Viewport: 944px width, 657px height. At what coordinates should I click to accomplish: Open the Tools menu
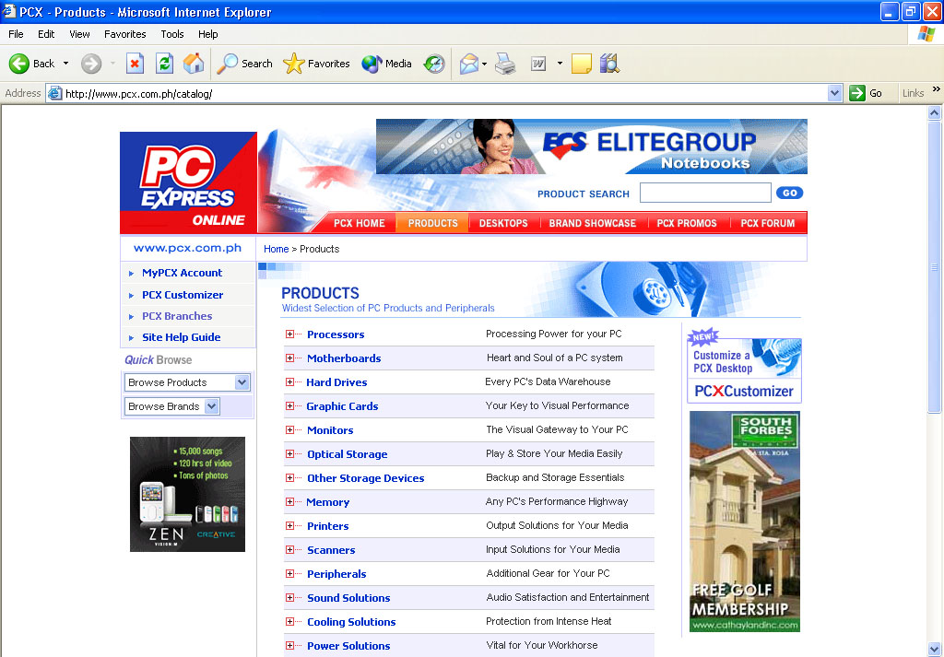pos(172,34)
